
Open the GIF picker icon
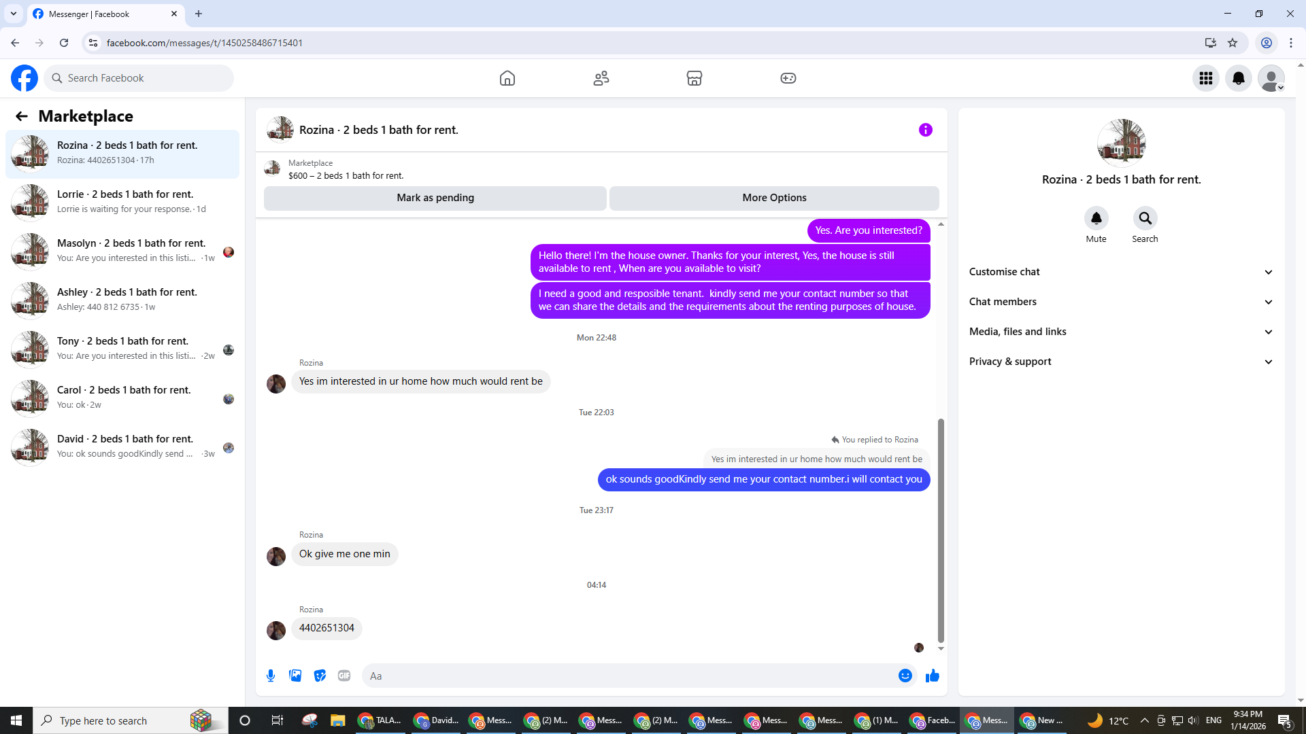point(344,676)
